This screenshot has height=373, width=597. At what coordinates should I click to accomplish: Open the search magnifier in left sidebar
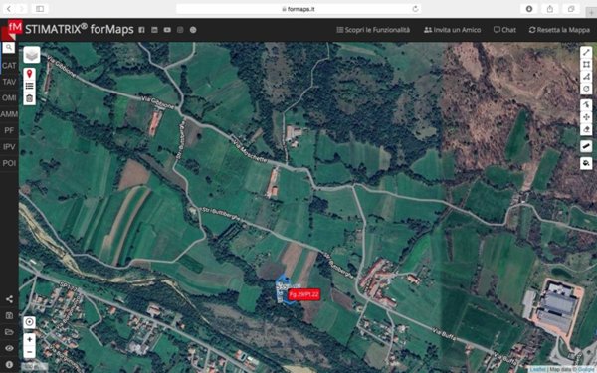9,47
